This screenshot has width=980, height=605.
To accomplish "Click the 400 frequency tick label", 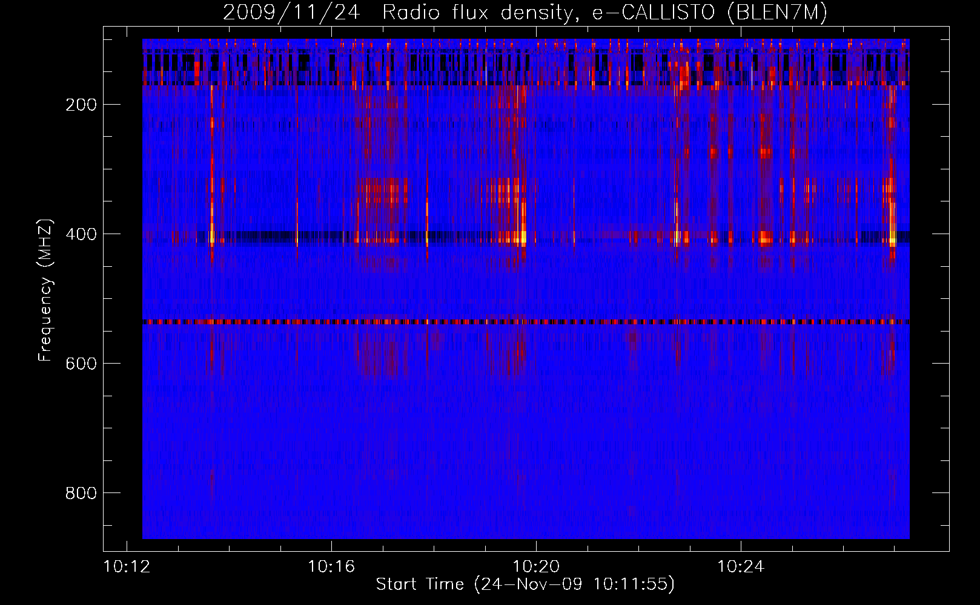I will 81,234.
